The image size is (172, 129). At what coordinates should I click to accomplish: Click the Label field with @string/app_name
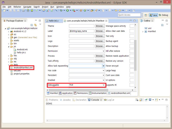(x=81, y=31)
